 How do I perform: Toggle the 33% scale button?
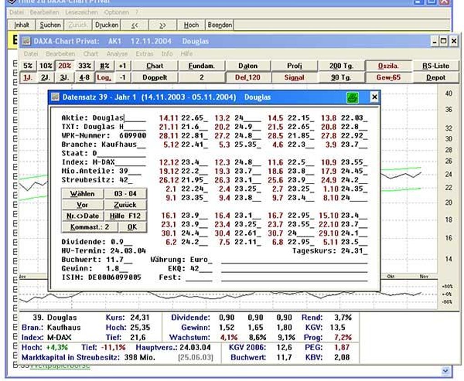pyautogui.click(x=84, y=65)
